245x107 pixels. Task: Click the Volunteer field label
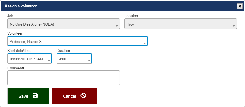(15, 33)
